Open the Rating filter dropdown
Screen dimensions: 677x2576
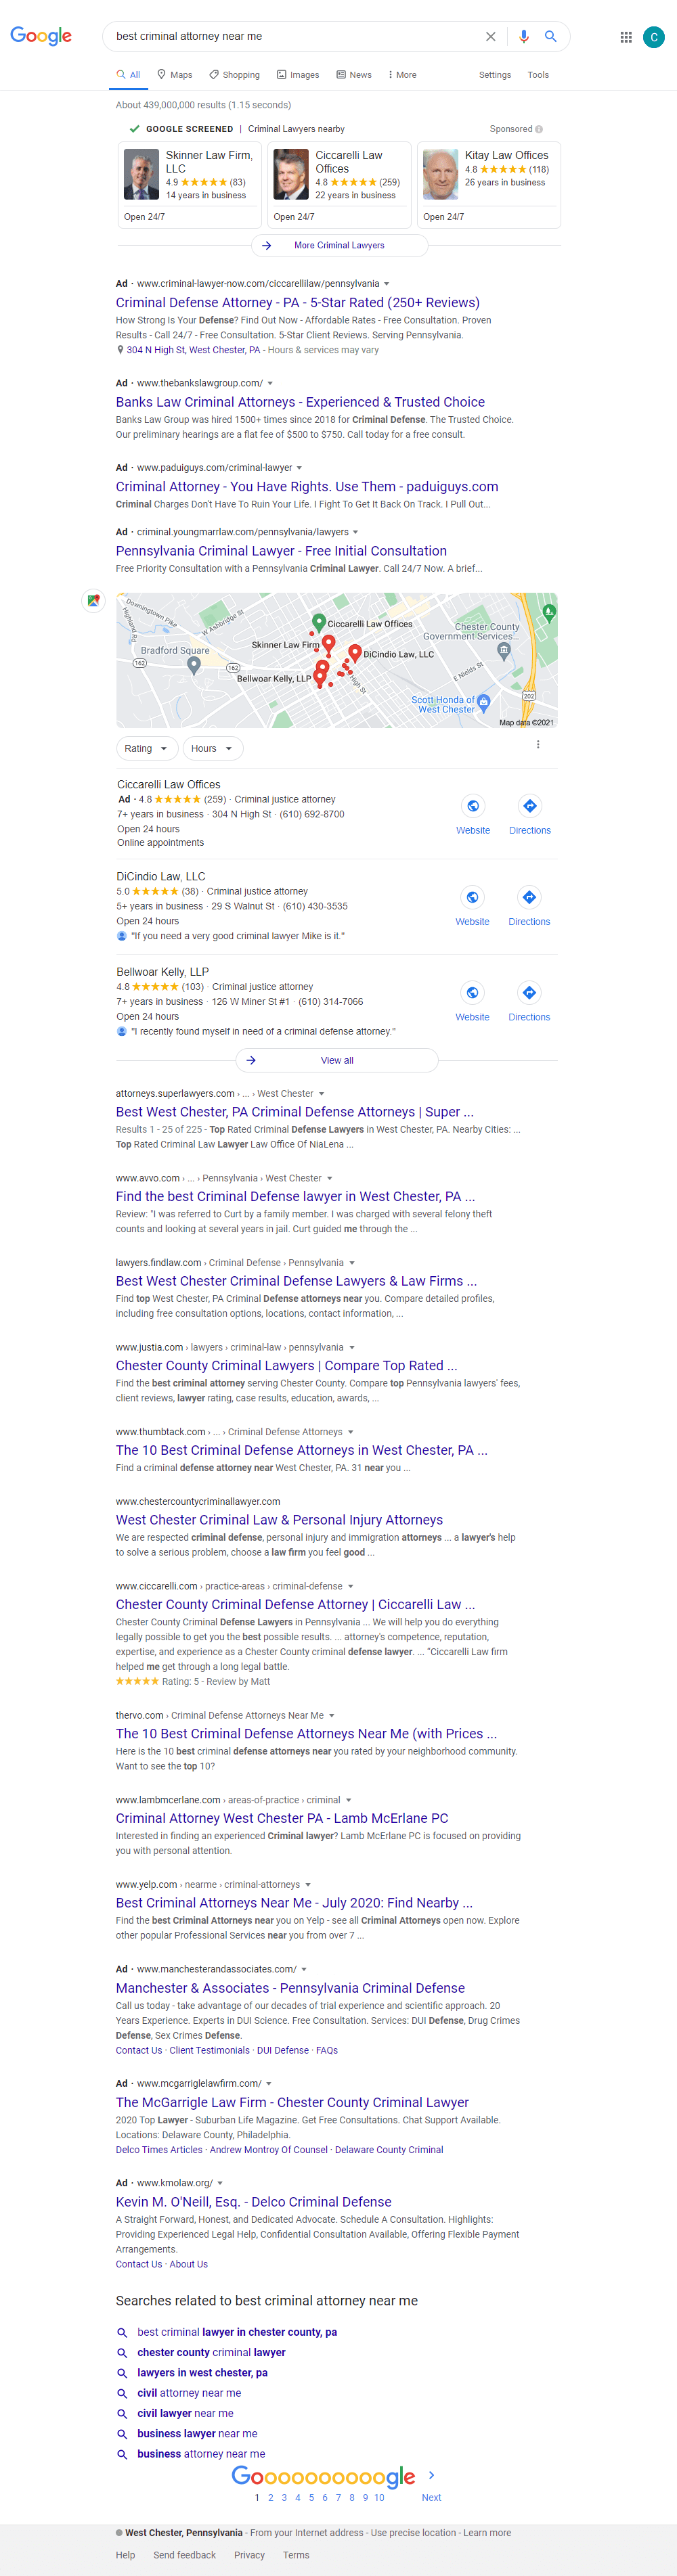click(x=147, y=749)
